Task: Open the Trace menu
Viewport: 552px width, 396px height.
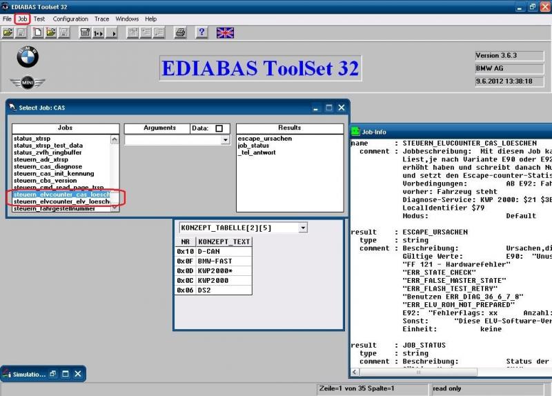Action: click(x=101, y=19)
